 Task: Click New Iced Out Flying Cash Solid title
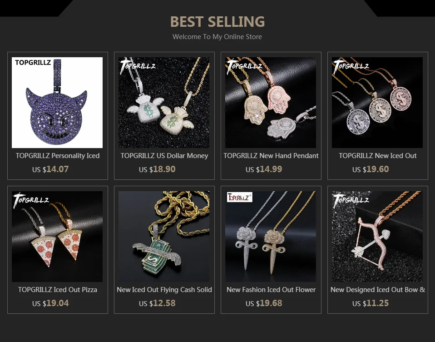click(x=164, y=289)
